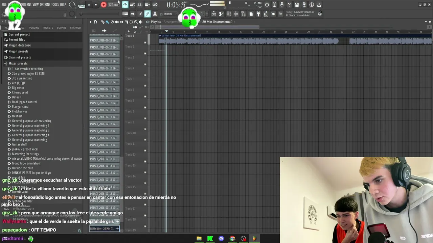Stop playback with the stop button
This screenshot has width=433, height=243.
coord(96,5)
